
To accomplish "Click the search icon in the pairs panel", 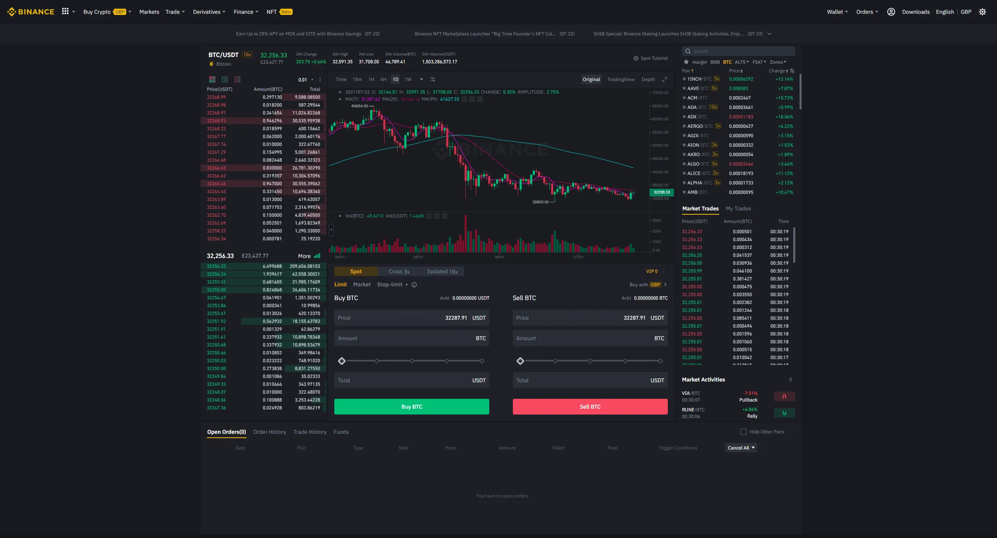I will coord(688,51).
